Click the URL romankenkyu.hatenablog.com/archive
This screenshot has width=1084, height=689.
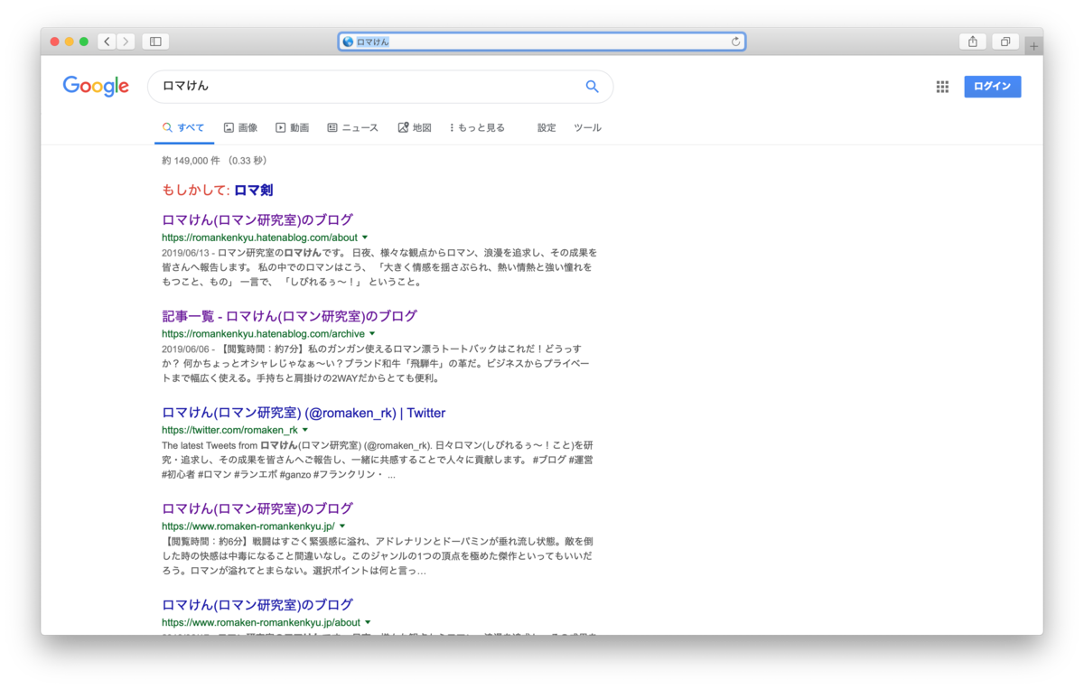coord(263,334)
